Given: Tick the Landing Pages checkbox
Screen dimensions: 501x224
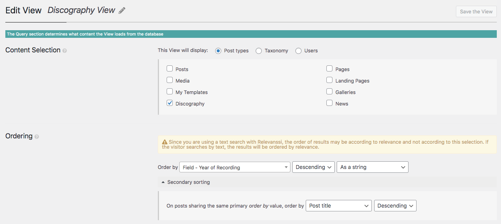Looking at the screenshot, I should click(x=329, y=80).
